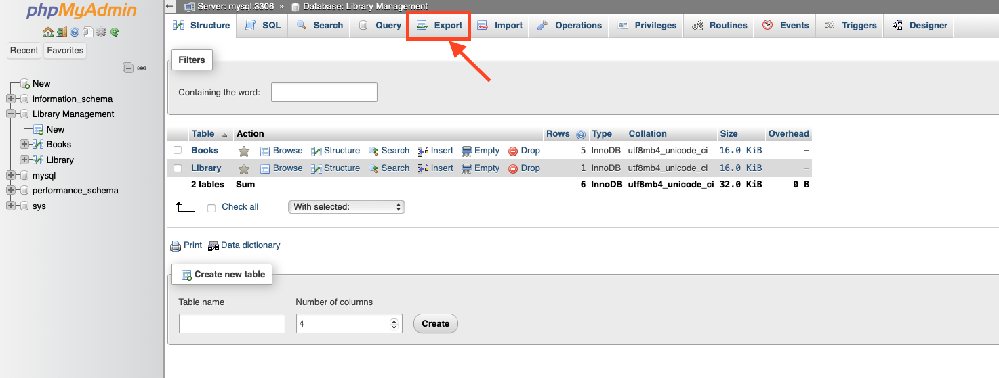Viewport: 999px width, 378px height.
Task: Sort by the Table column header
Action: [203, 134]
